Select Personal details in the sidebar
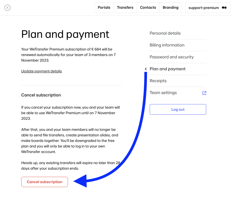The width and height of the screenshot is (233, 204). (165, 33)
